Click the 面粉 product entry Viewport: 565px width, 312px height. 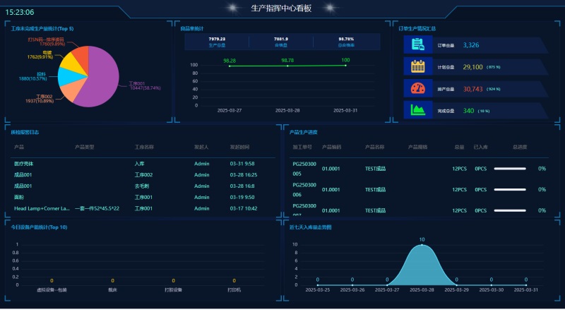tap(20, 198)
